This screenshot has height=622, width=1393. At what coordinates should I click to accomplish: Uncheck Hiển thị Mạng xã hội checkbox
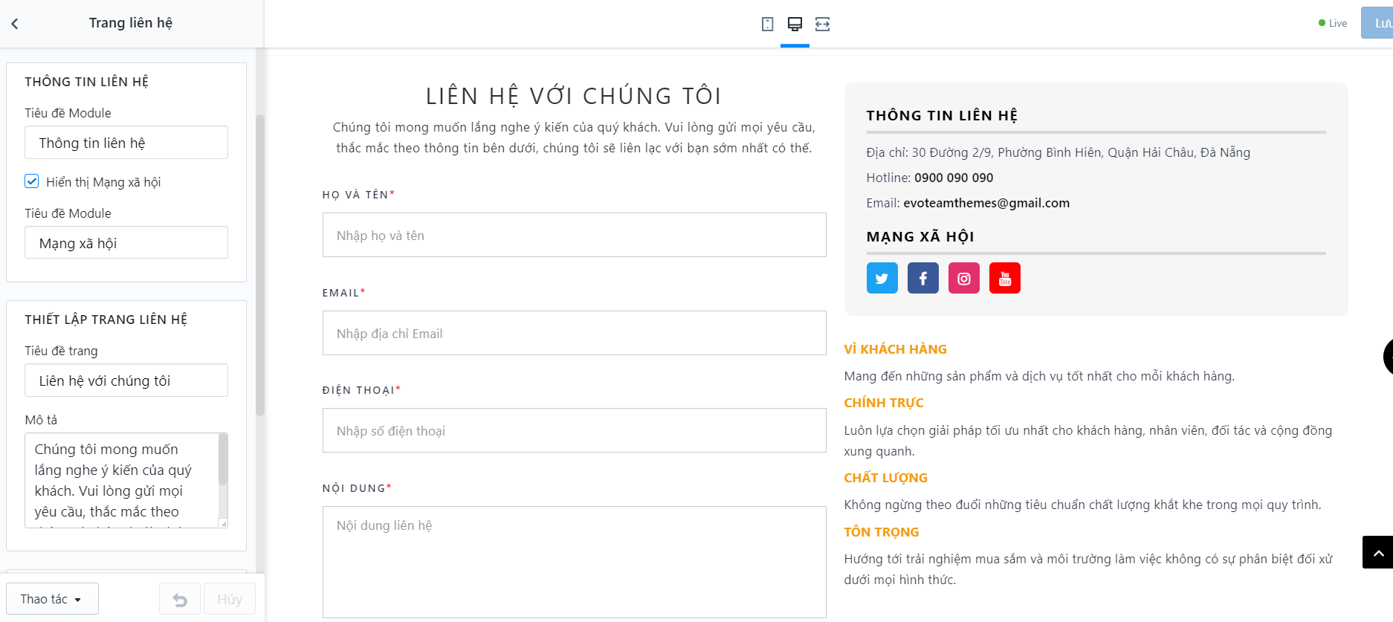tap(32, 181)
